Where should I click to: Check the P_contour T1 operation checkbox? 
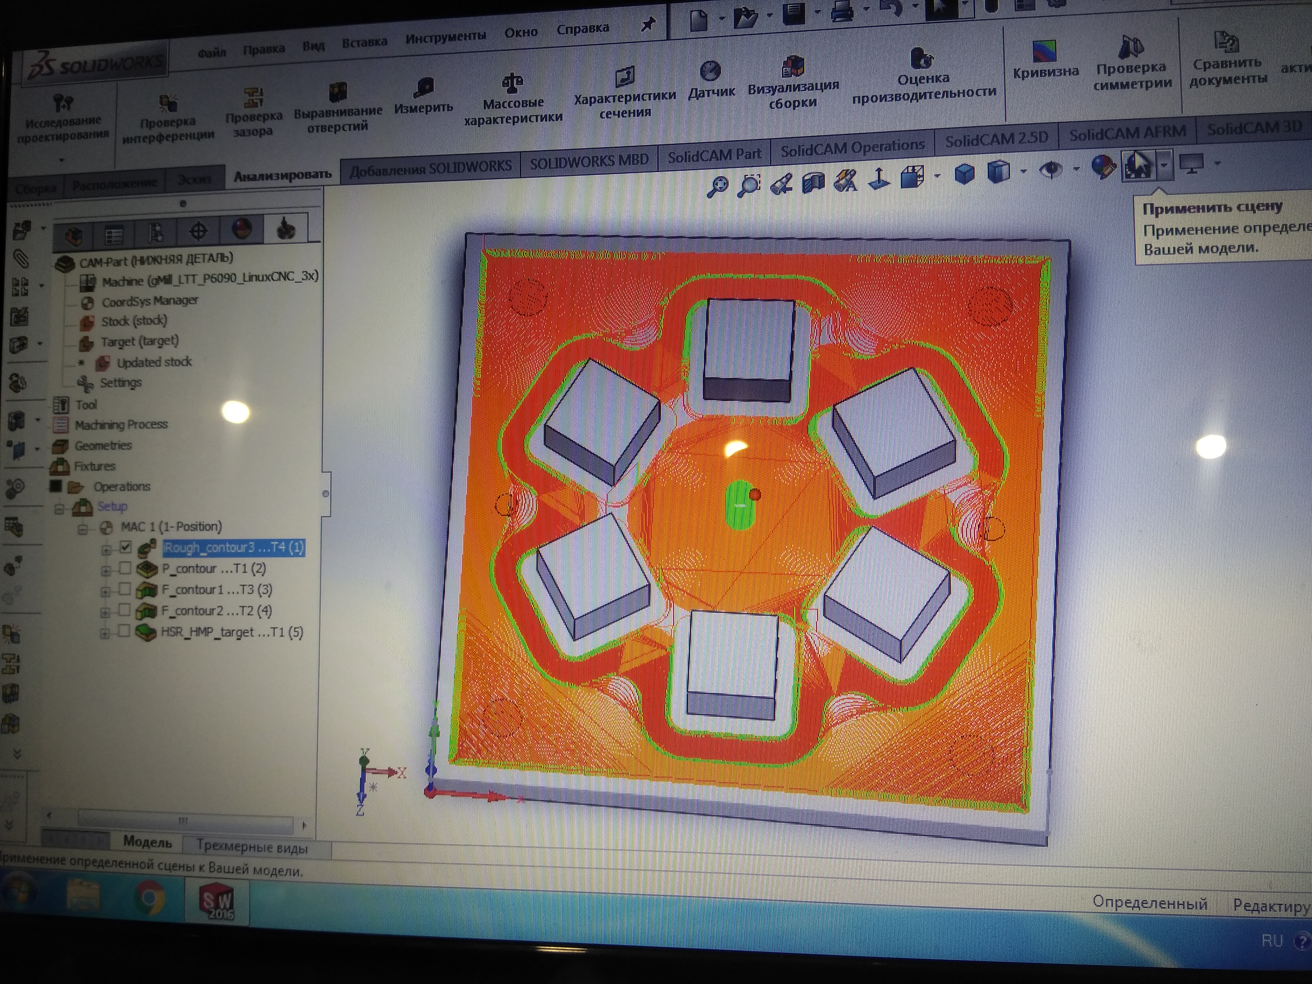[x=125, y=568]
